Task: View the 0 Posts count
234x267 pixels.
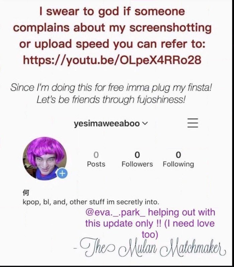Action: click(96, 160)
